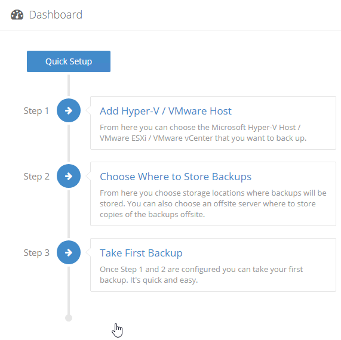Click the Dashboard speedometer icon
This screenshot has height=340, width=341.
tap(17, 15)
